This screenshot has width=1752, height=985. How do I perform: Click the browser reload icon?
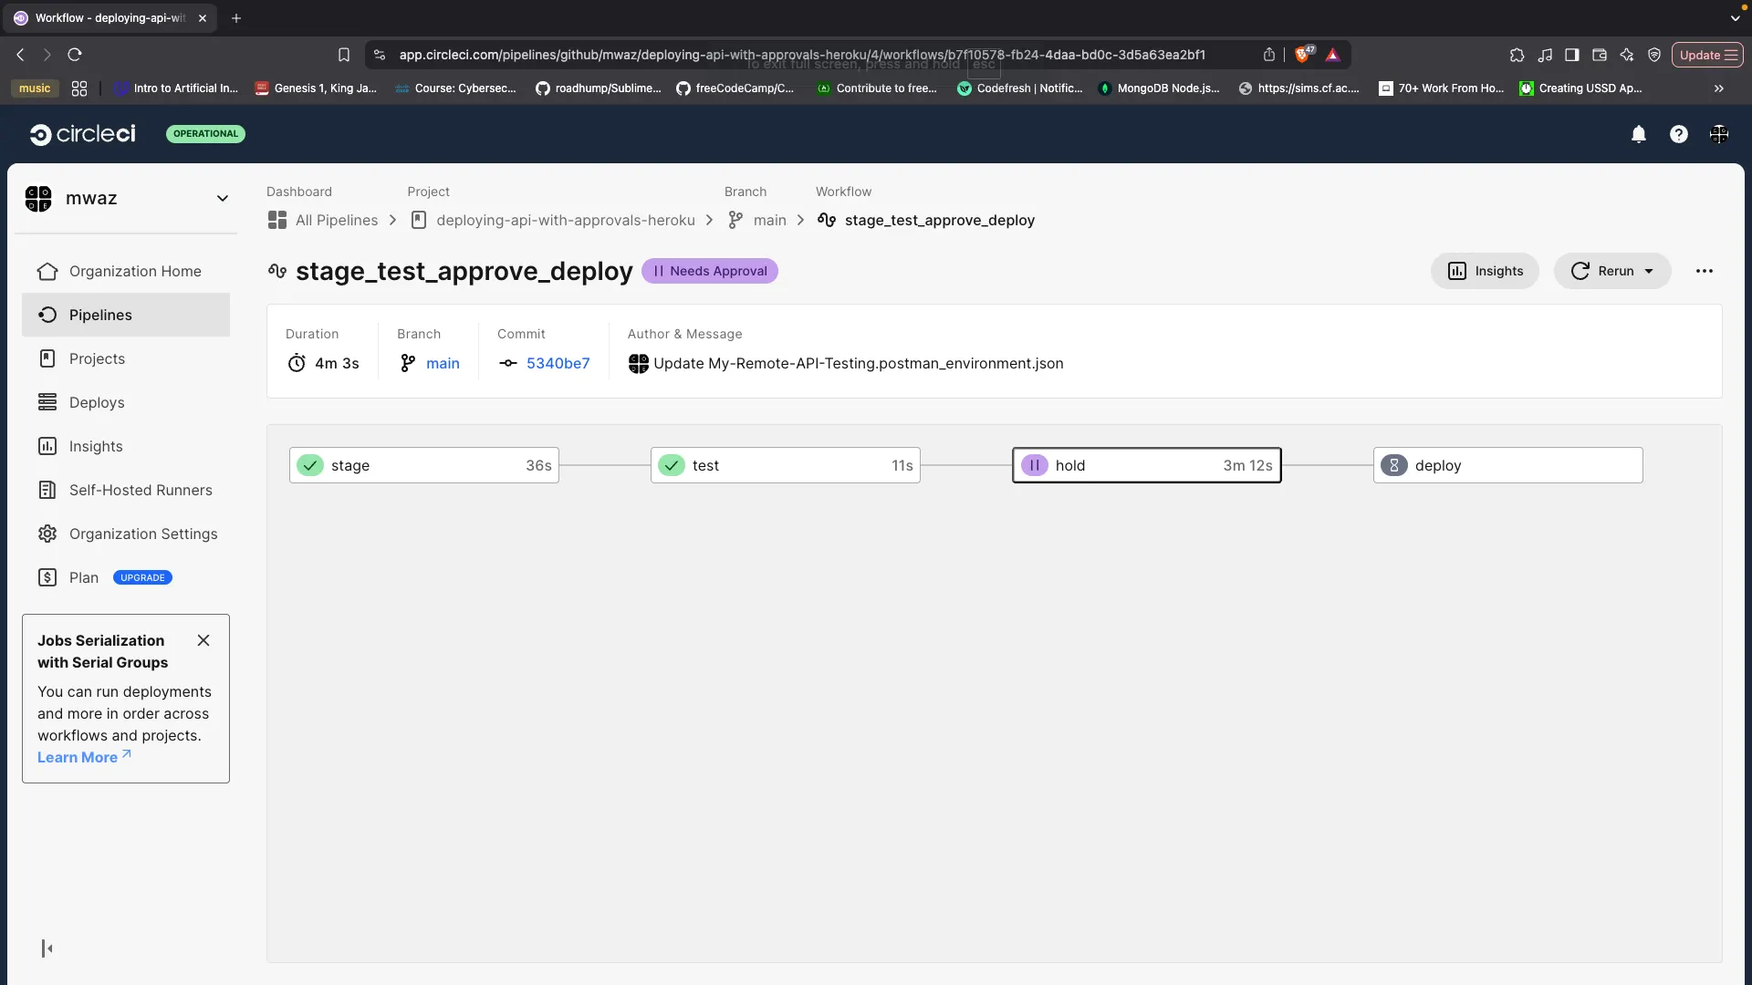(75, 55)
